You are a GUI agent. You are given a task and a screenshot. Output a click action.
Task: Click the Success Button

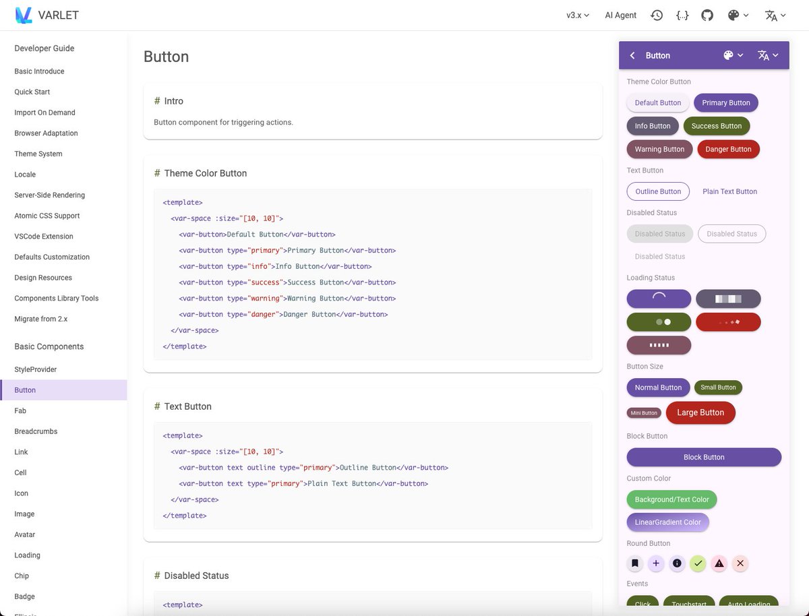click(717, 126)
